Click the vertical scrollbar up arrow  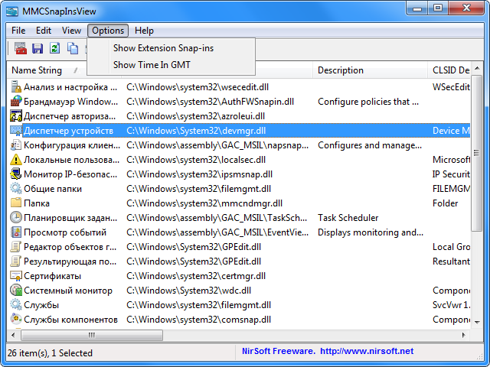(477, 68)
